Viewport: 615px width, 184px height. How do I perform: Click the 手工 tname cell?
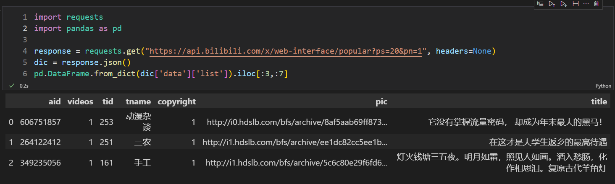(x=142, y=163)
